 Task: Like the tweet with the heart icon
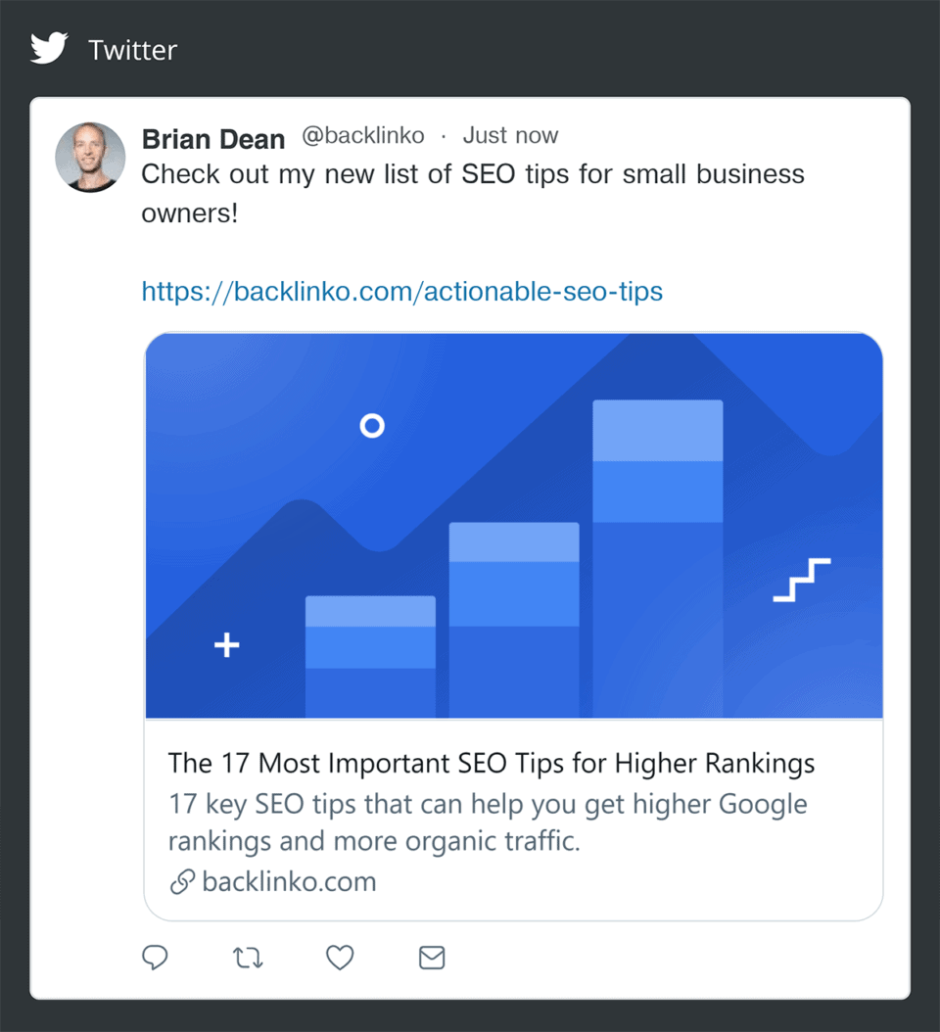coord(339,958)
